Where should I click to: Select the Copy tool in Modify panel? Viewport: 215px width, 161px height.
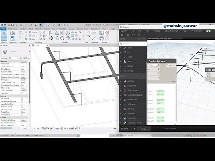[x=57, y=38]
